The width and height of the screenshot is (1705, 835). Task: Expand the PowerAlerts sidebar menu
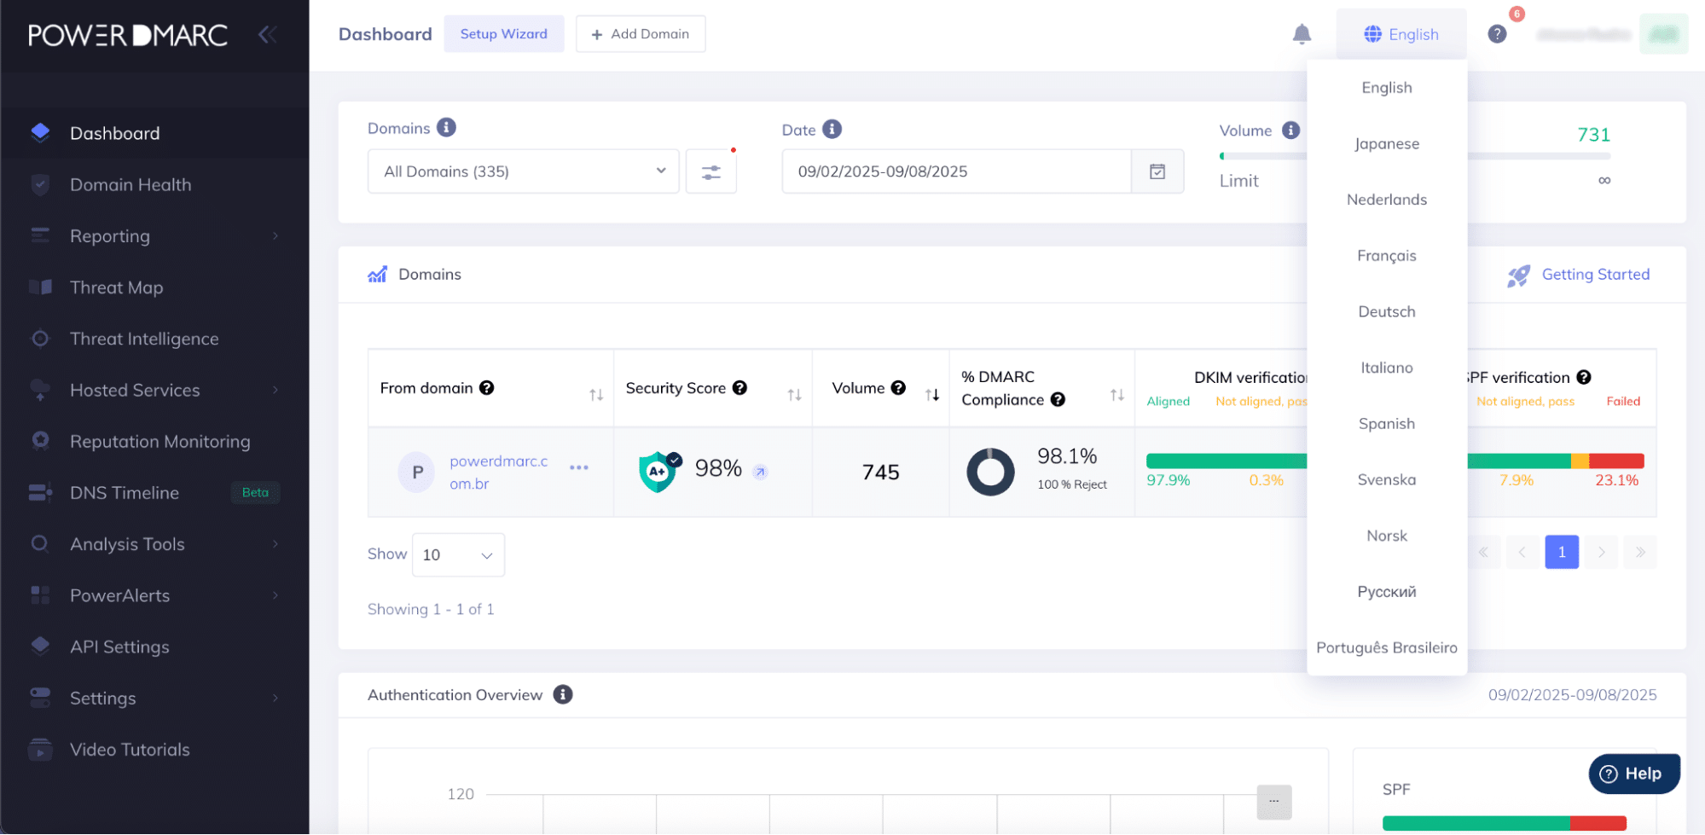click(154, 595)
